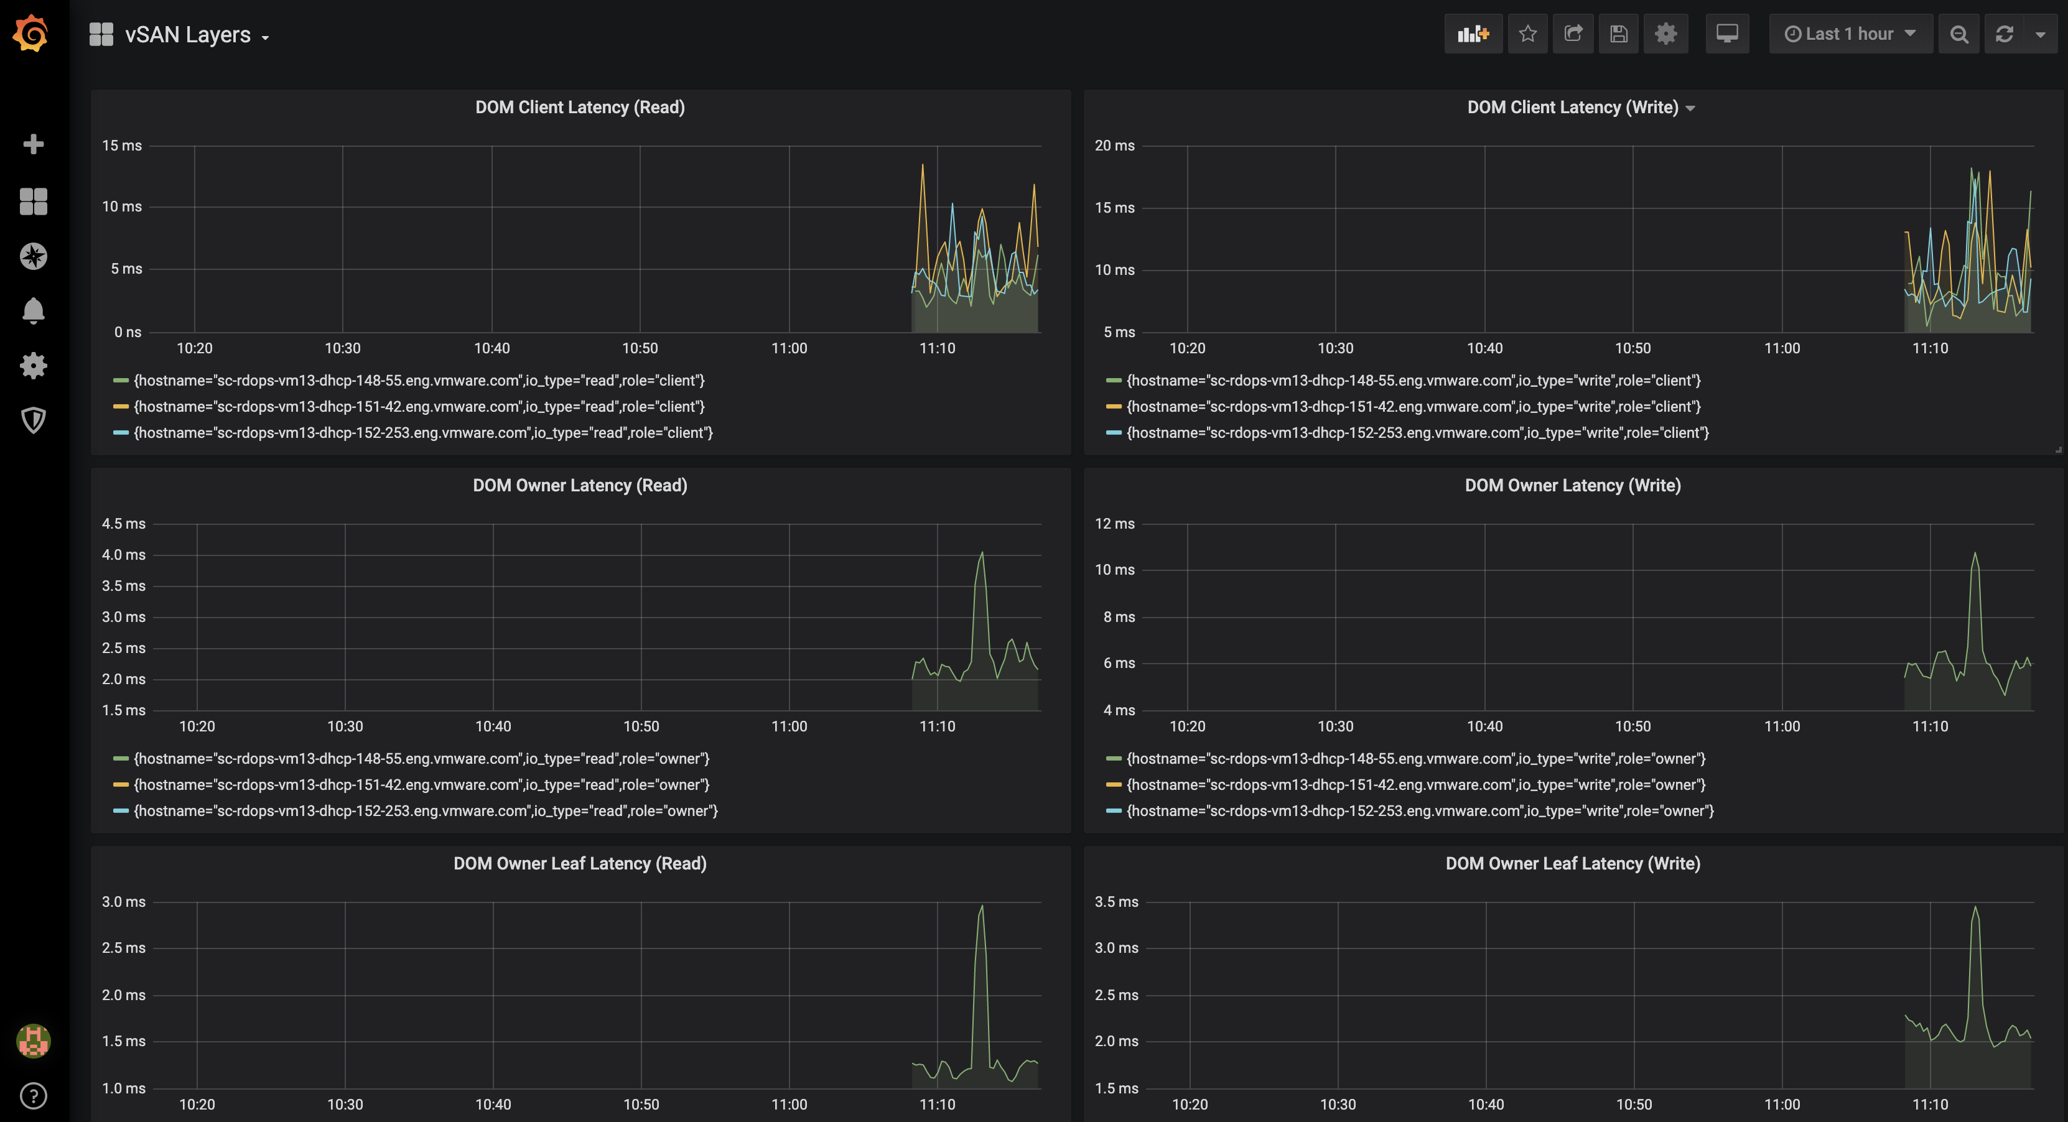This screenshot has height=1122, width=2068.
Task: Star this dashboard as favorite
Action: tap(1527, 34)
